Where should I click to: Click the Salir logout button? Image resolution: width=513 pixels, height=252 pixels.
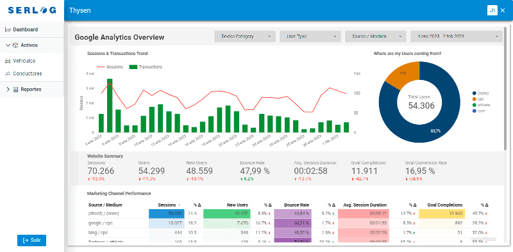31,240
